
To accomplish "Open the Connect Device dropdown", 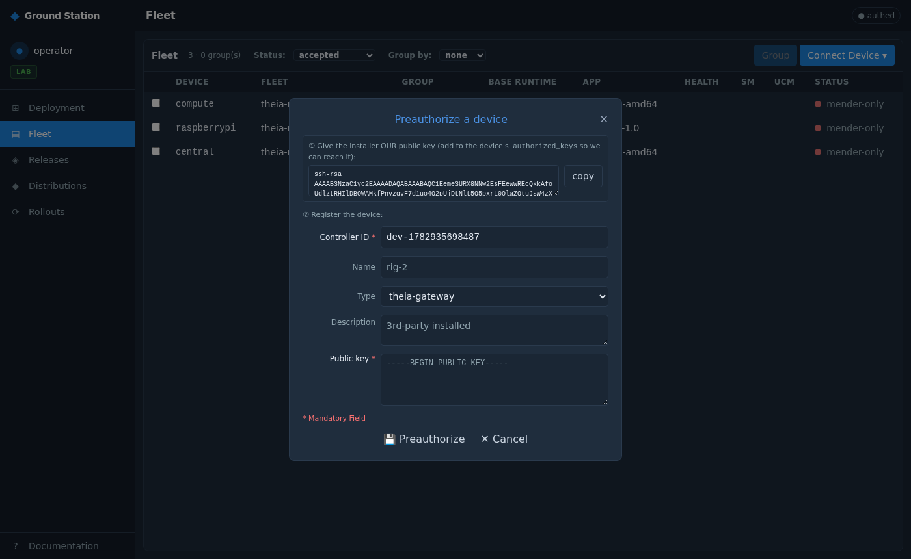I will (847, 55).
